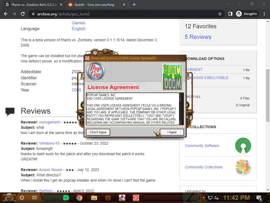This screenshot has height=203, width=270.
Task: Open the Games topic link
Action: (78, 23)
